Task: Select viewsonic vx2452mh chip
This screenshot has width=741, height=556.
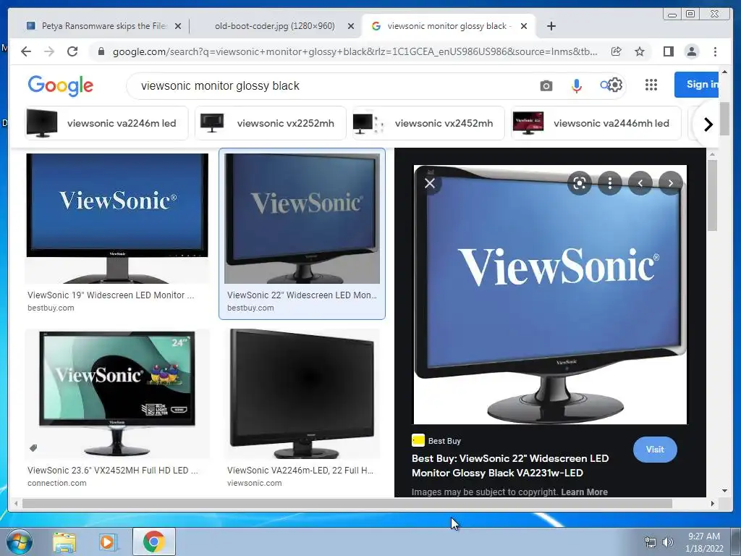Action: pyautogui.click(x=428, y=123)
